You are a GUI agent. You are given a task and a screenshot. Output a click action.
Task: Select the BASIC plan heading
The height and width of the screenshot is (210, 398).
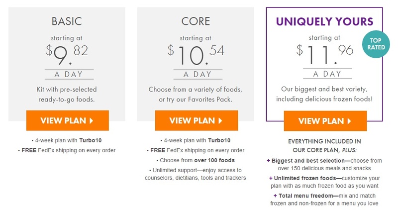coord(67,22)
